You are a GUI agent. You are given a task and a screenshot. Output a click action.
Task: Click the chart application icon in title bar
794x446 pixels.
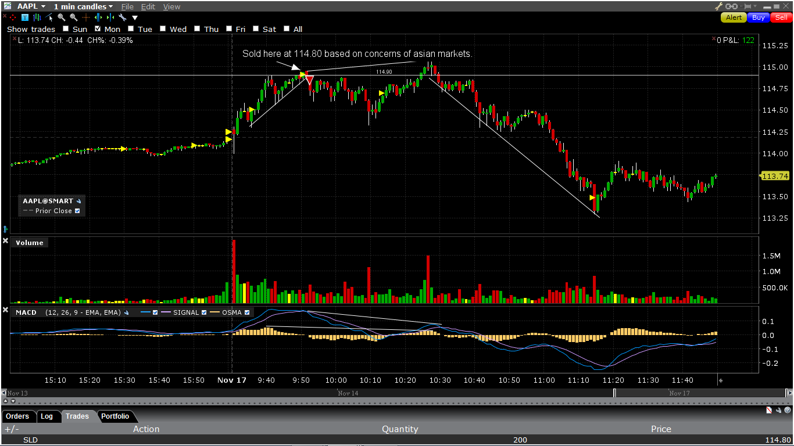[x=6, y=6]
